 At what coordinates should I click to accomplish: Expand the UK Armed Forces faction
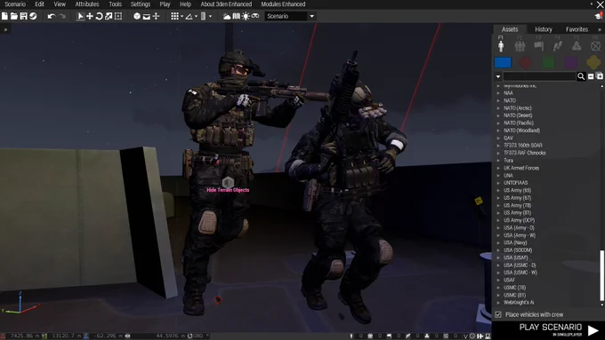(498, 168)
